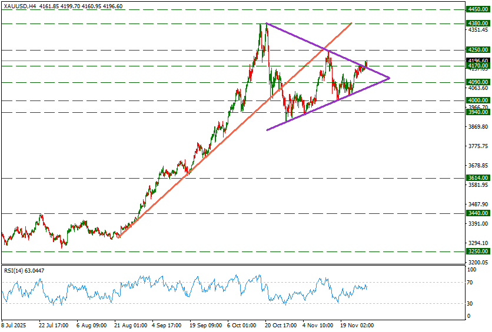The height and width of the screenshot is (332, 492).
Task: Click the current price 4196.60 label
Action: coord(477,61)
